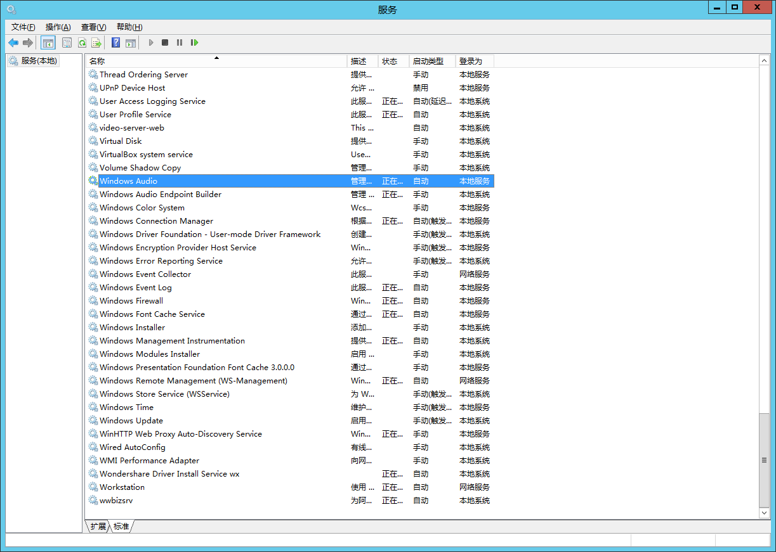Select the Windows Update service
Screen dimensions: 776x552
pos(131,421)
